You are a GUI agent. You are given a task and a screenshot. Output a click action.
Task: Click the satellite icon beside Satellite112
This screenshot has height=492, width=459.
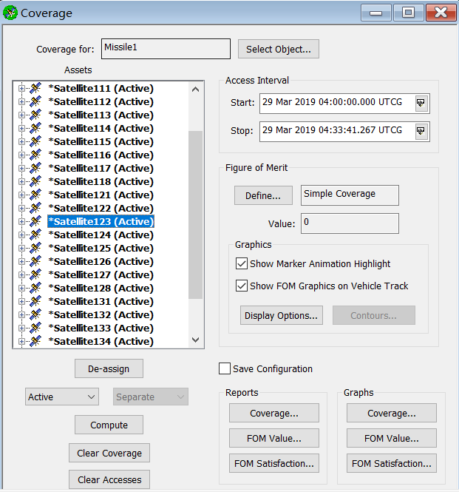pyautogui.click(x=35, y=101)
